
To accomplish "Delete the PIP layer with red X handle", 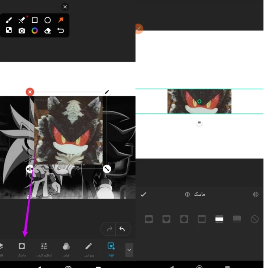I will (x=30, y=92).
